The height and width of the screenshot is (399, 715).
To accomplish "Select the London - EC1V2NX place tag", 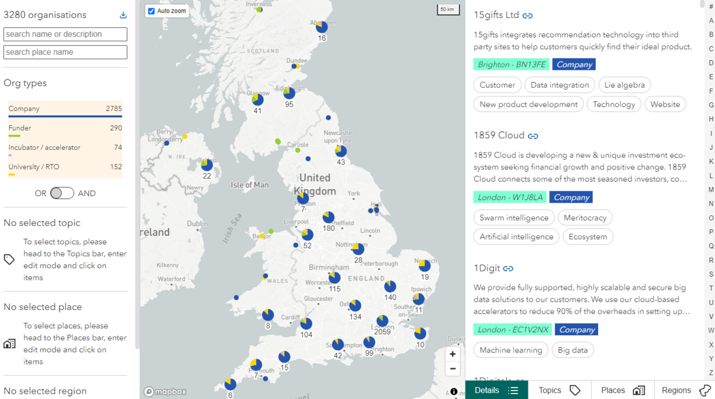I will click(512, 330).
